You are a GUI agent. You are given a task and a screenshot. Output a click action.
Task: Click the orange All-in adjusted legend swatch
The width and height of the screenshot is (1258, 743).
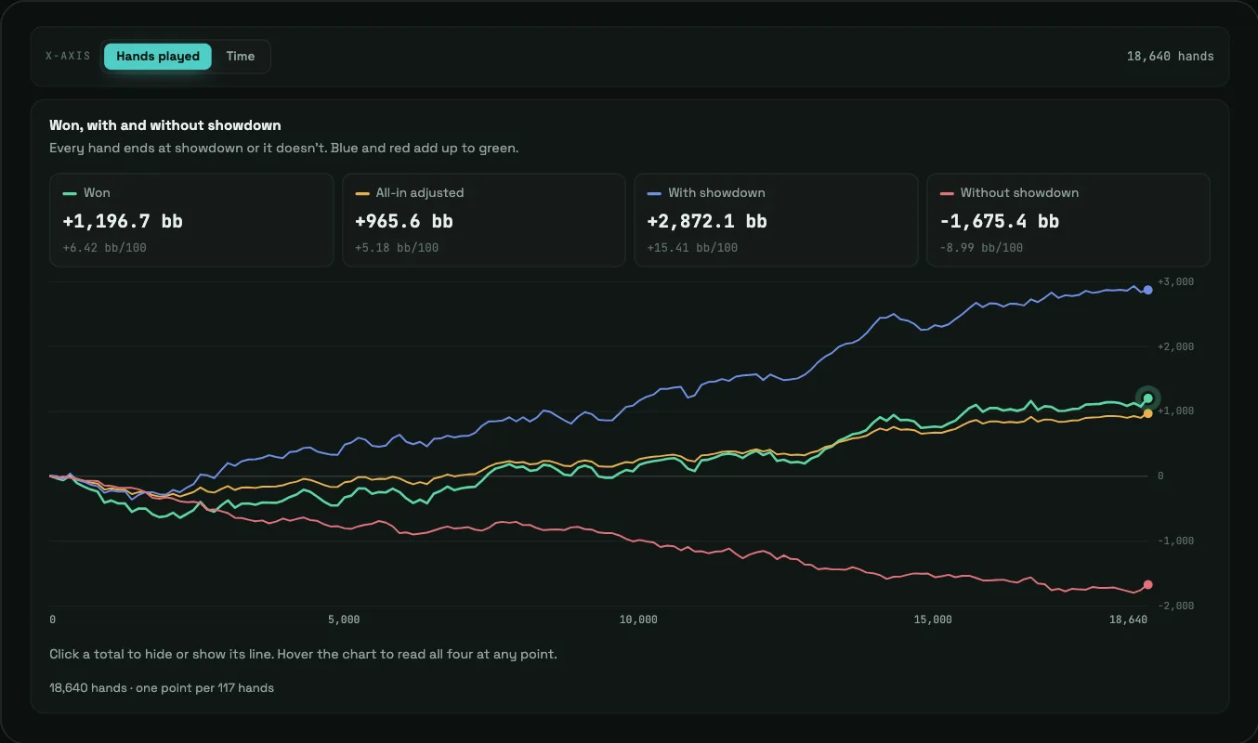click(362, 193)
